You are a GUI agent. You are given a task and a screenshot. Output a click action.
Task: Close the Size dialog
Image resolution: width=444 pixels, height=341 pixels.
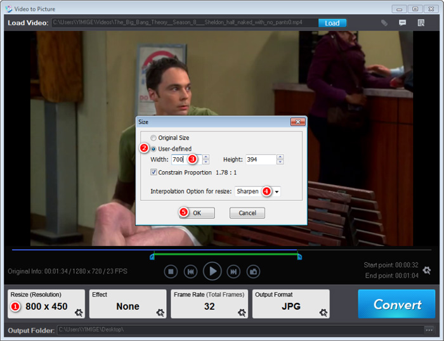click(x=298, y=122)
